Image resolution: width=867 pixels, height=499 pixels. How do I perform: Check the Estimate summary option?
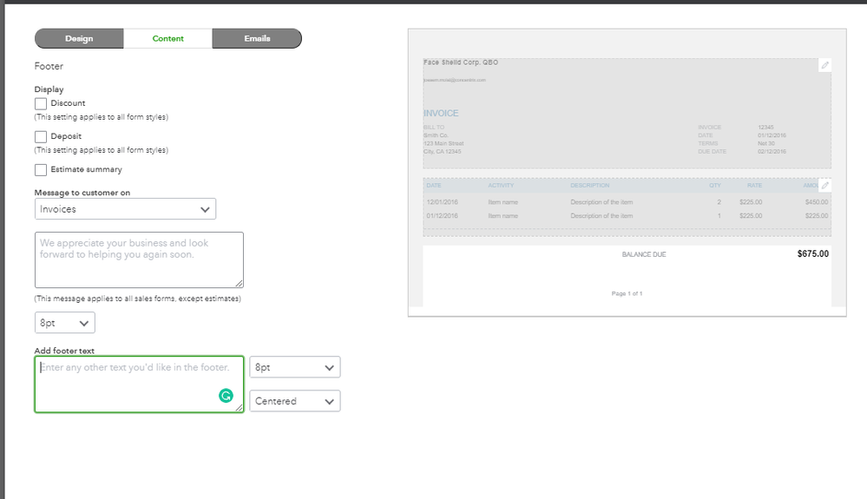tap(41, 169)
